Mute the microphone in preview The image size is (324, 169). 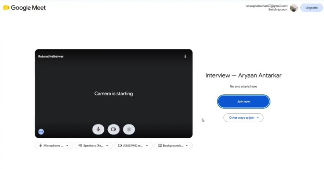click(98, 129)
